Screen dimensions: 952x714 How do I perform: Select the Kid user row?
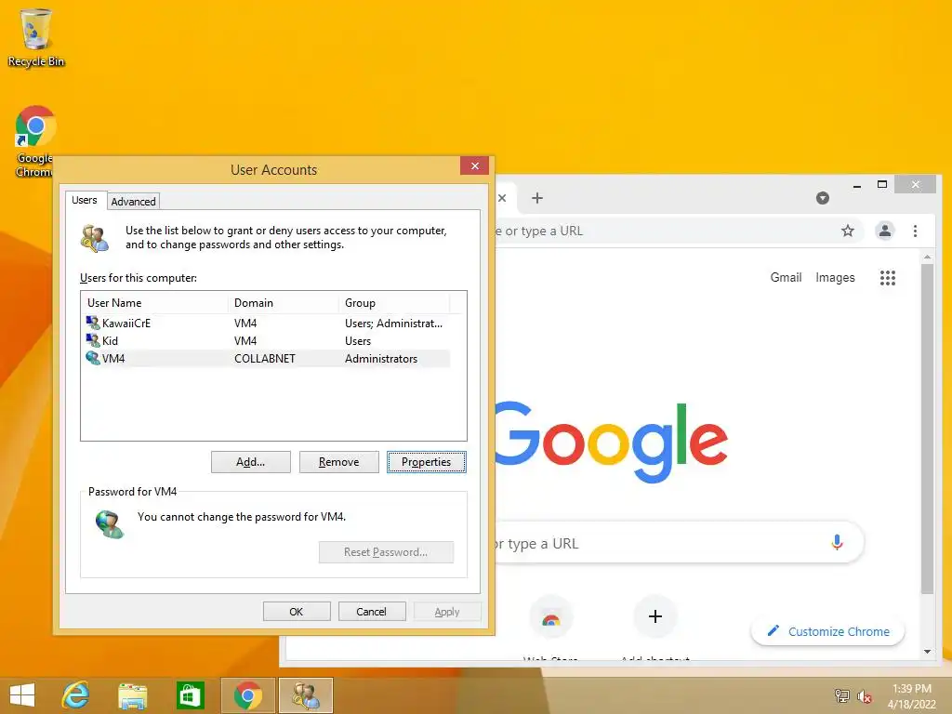click(267, 340)
